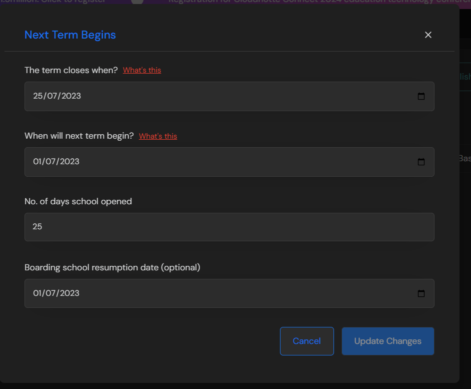Image resolution: width=471 pixels, height=389 pixels.
Task: Select year segment in next term begin date
Action: (x=70, y=162)
